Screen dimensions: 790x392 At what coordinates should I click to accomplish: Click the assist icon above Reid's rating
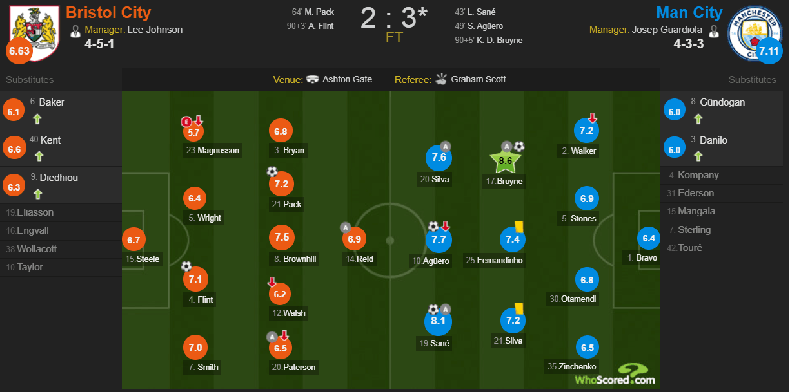point(345,227)
